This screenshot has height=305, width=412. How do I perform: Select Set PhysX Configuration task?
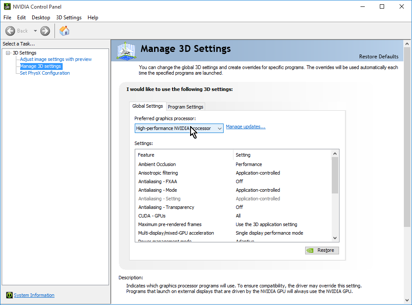click(x=45, y=73)
